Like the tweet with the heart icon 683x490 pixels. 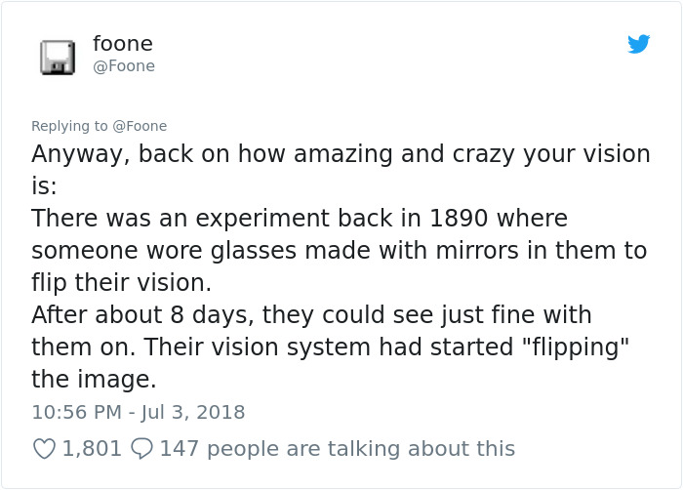44,448
